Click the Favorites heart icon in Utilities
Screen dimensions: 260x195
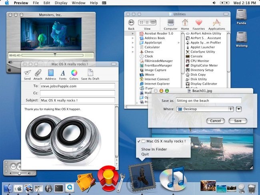(x=198, y=23)
